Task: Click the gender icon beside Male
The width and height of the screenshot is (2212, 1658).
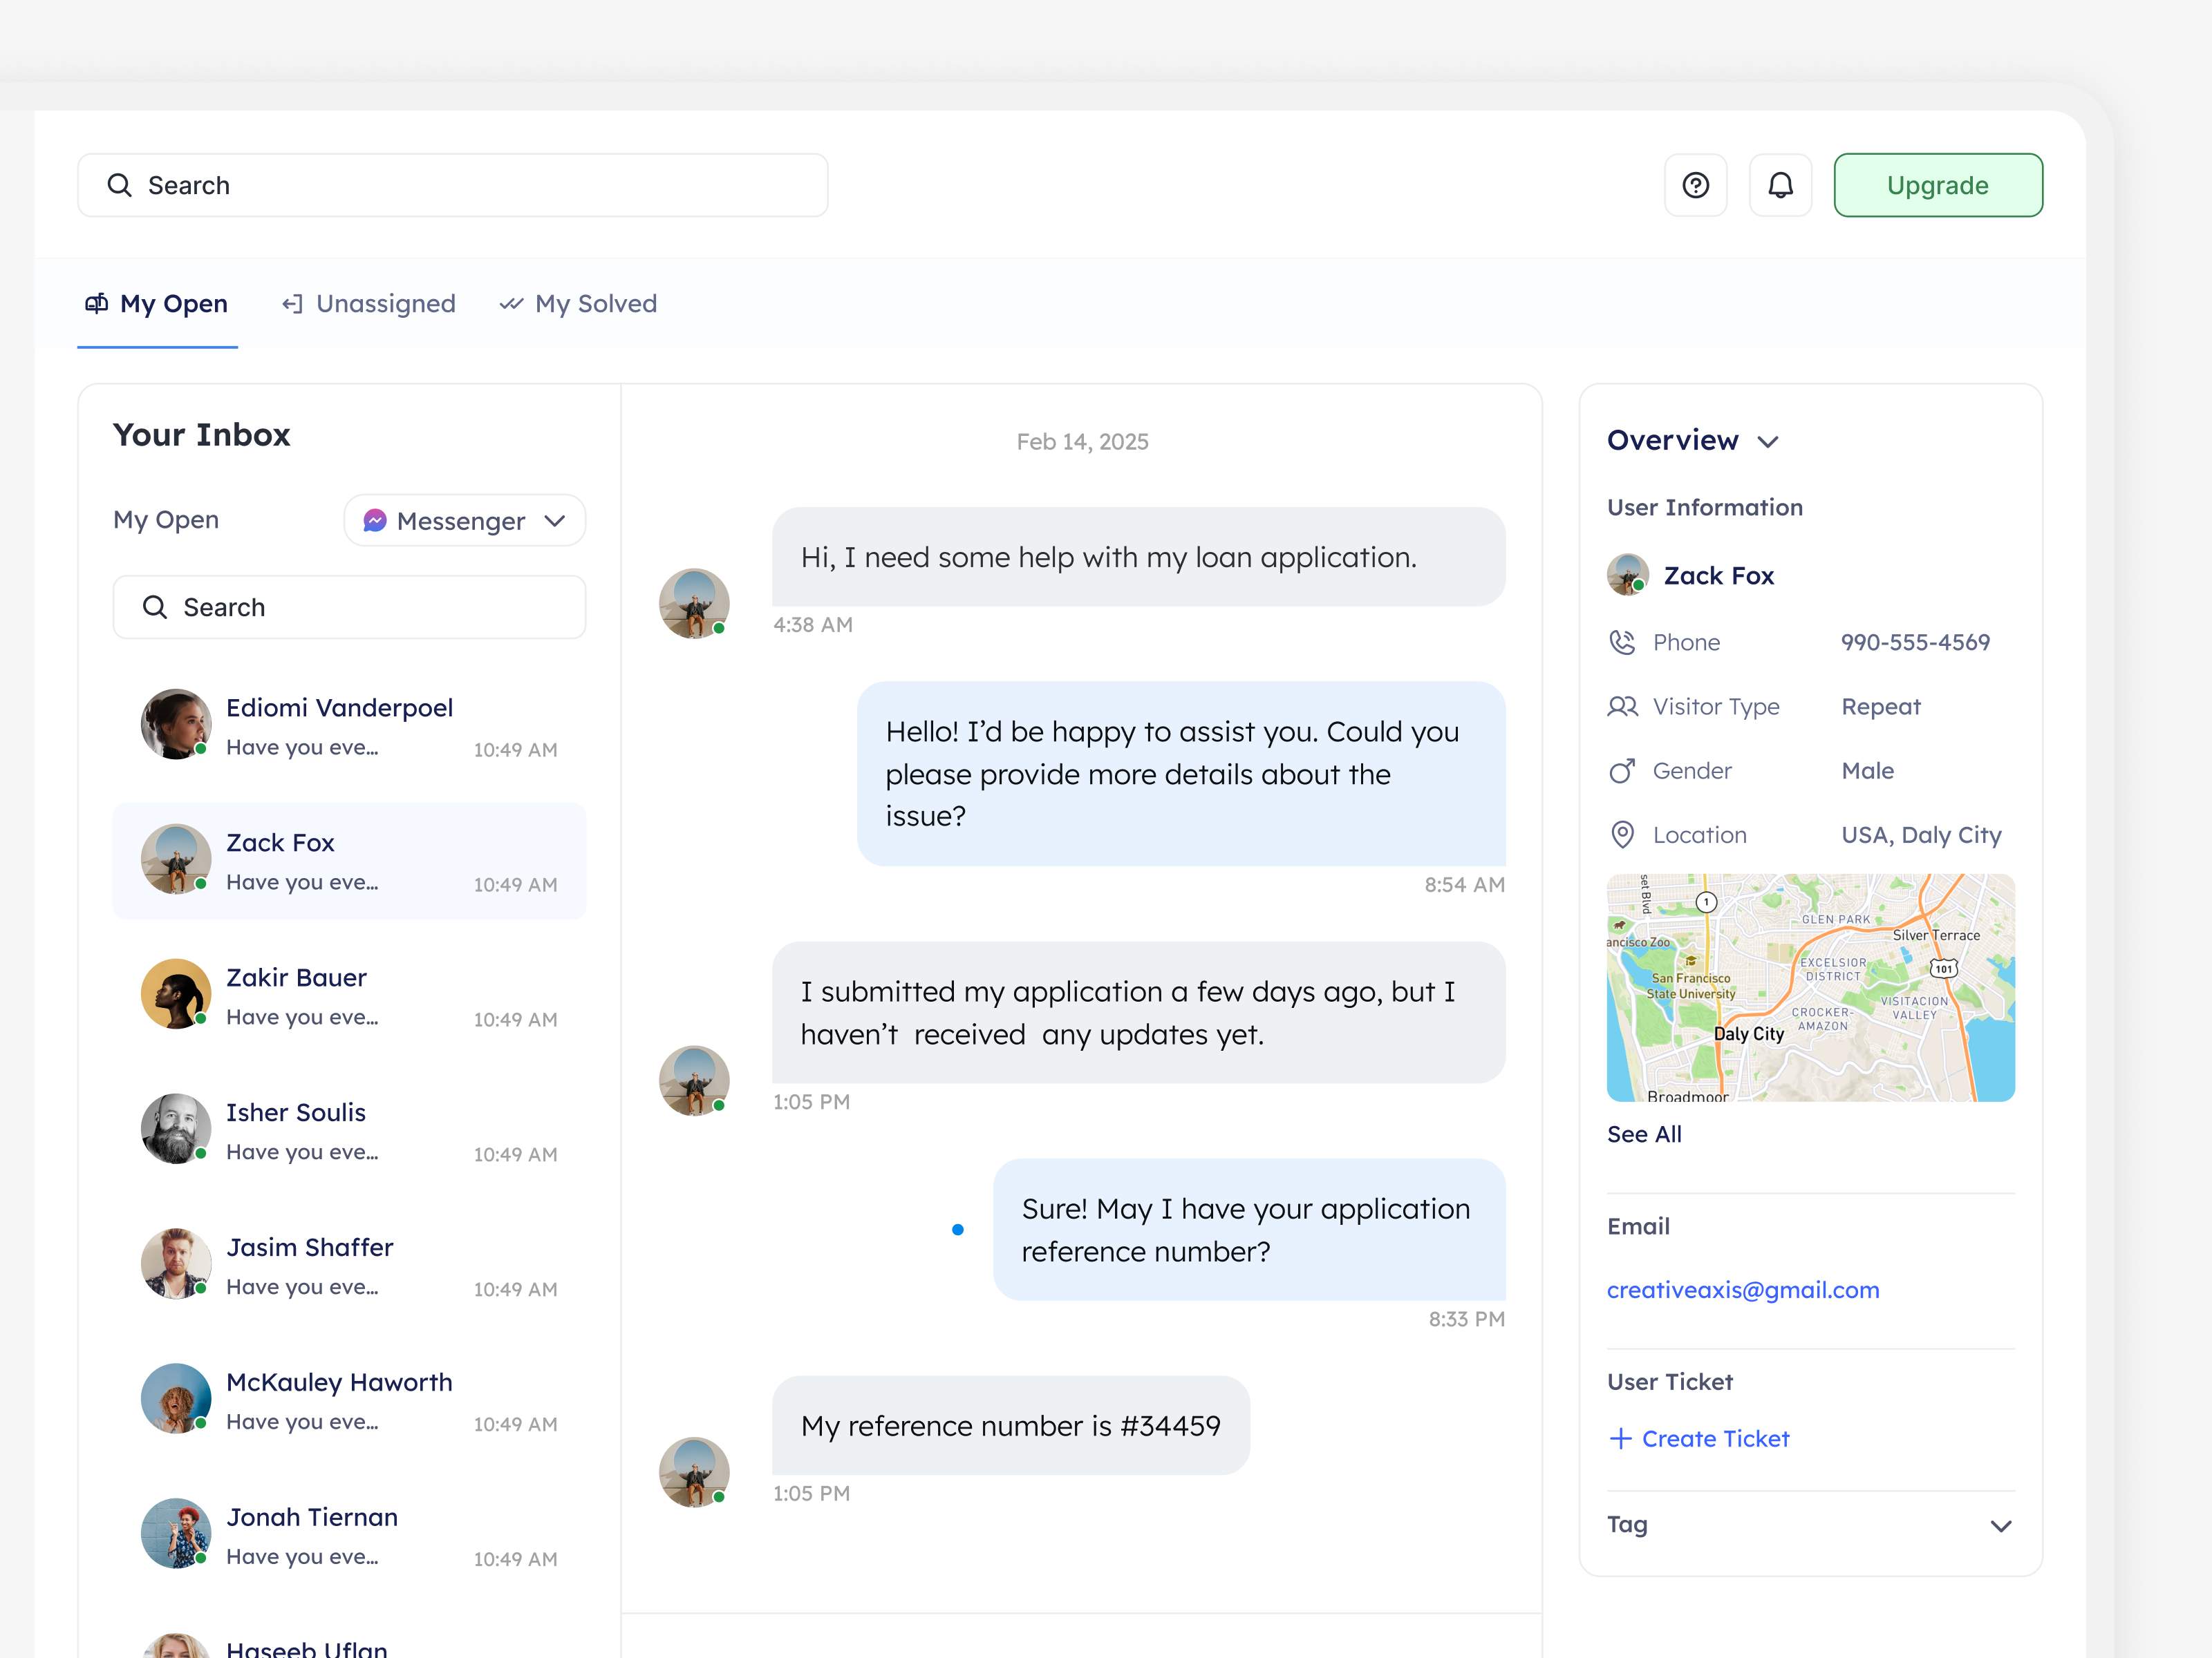Action: 1622,770
